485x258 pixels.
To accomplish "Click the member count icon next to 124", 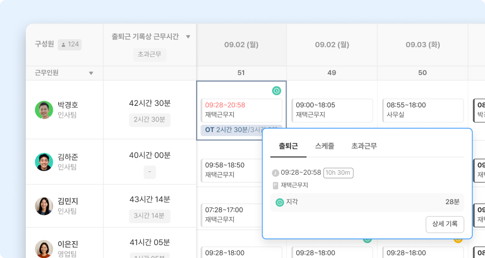I will [64, 45].
